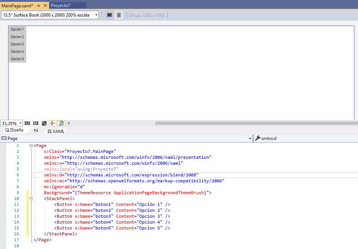
Task: Toggle snapping to gridlines icon
Action: 36,123
